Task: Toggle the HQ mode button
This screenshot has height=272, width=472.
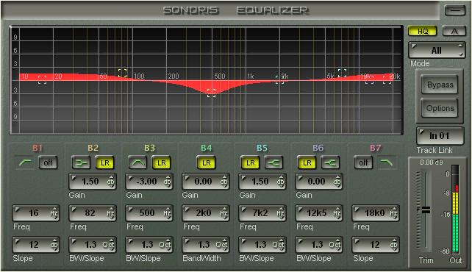Action: tap(422, 31)
